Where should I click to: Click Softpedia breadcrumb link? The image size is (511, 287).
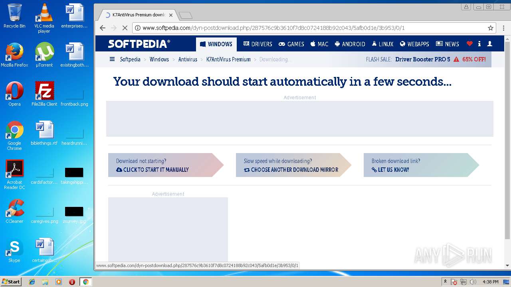130,59
